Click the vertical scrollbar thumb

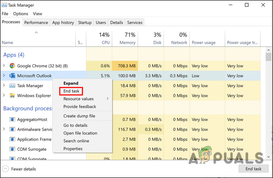[x=269, y=57]
